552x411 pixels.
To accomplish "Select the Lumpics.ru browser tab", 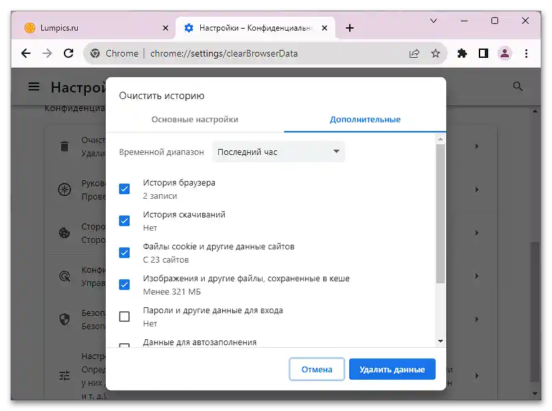I will [86, 28].
